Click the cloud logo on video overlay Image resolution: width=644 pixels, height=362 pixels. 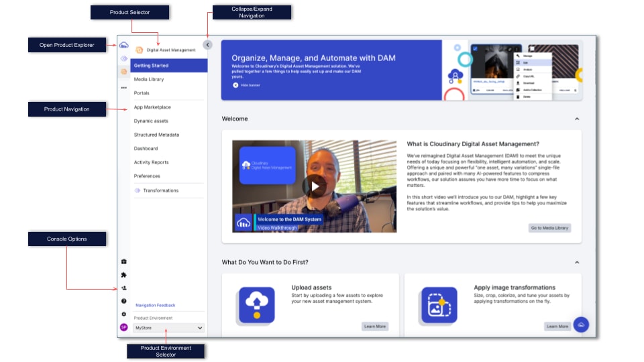(x=244, y=223)
